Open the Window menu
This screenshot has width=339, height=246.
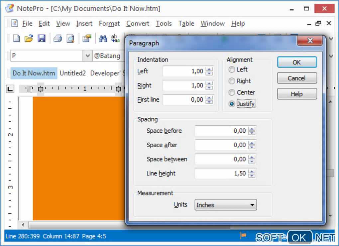tap(212, 23)
